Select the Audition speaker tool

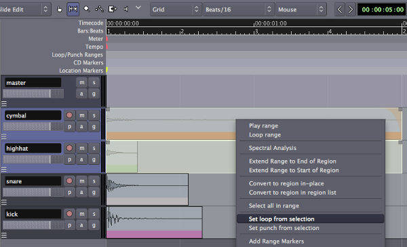coord(126,9)
